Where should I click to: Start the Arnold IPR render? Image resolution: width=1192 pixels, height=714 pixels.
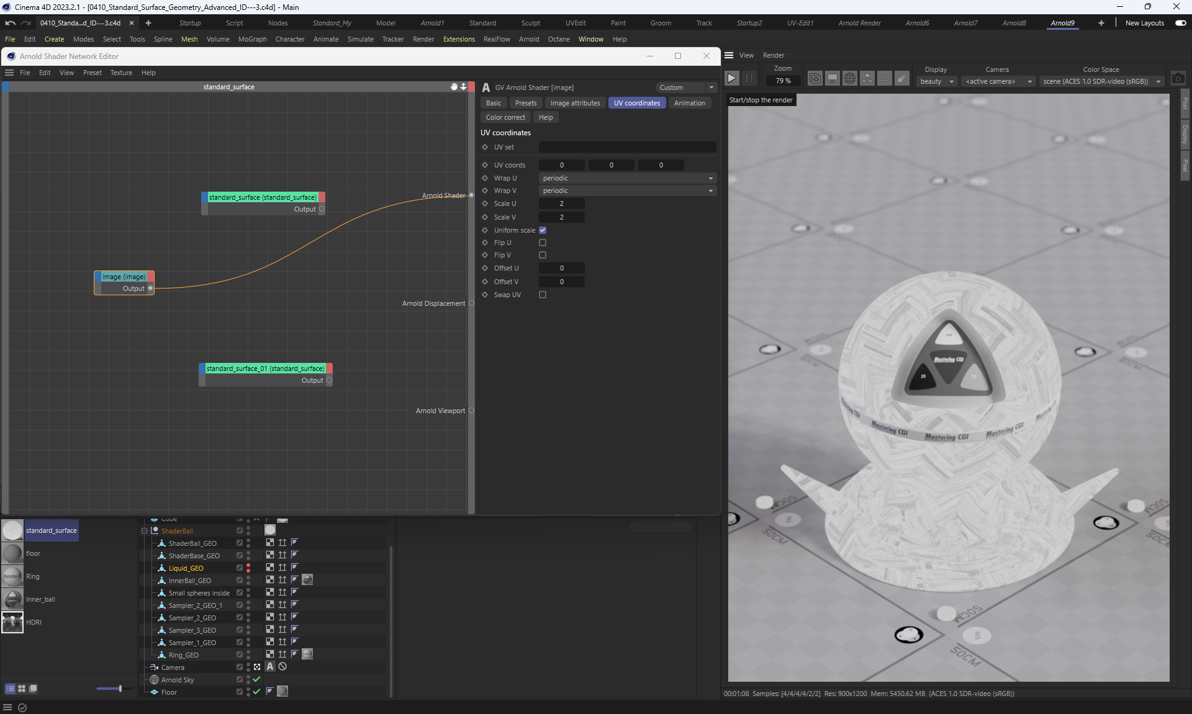pos(732,79)
